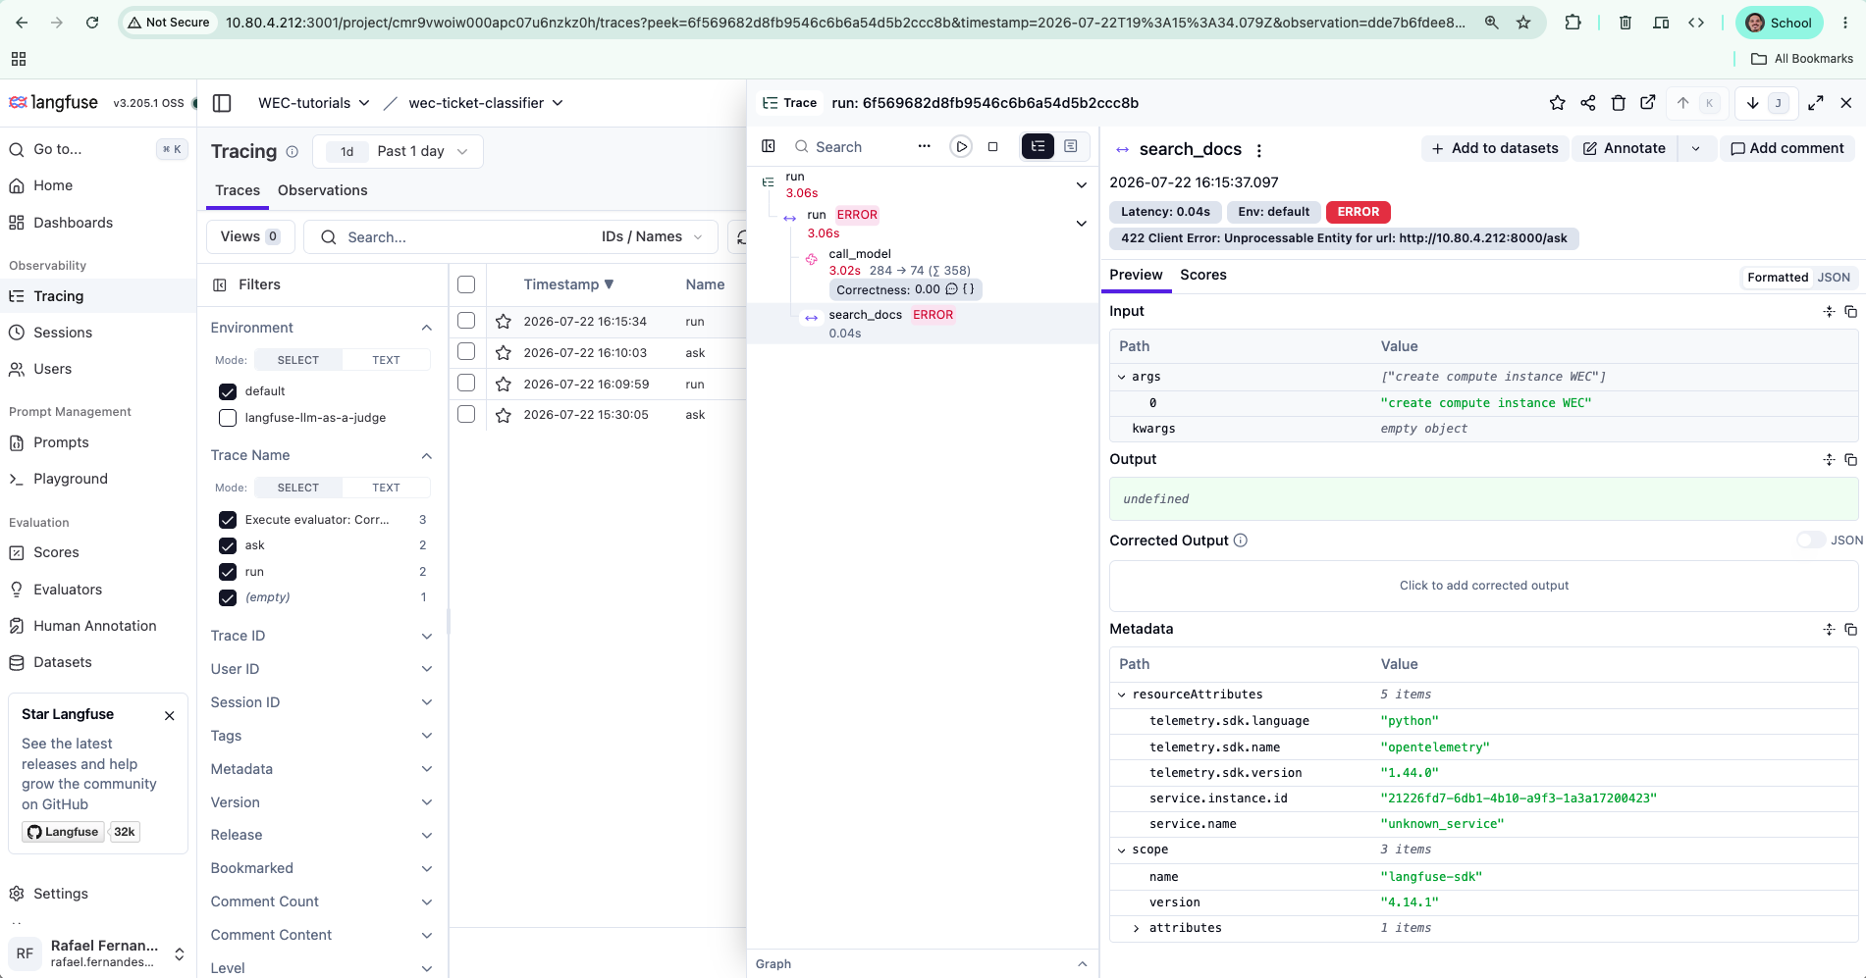The image size is (1866, 978).
Task: Open more options in the trace tree search bar
Action: coord(924,146)
